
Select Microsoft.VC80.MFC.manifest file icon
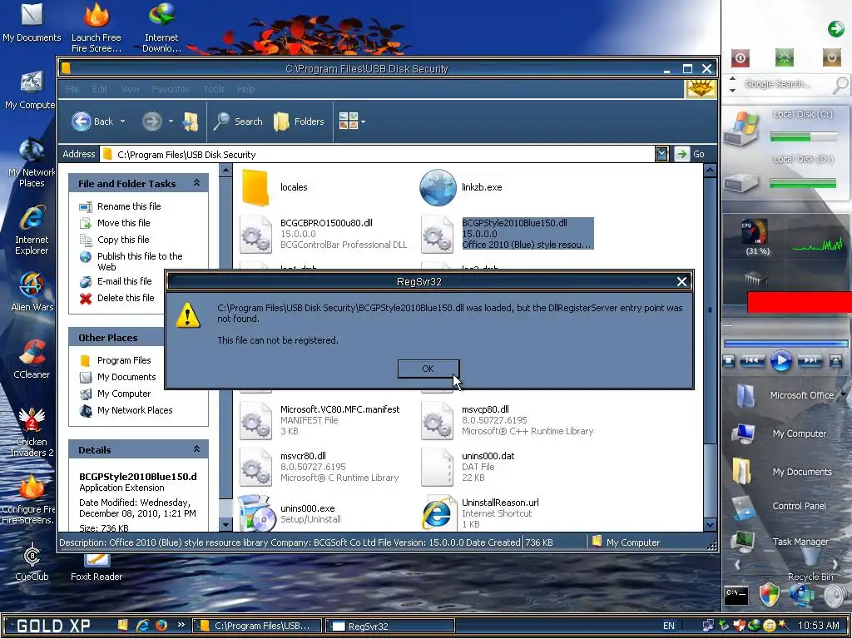[255, 420]
